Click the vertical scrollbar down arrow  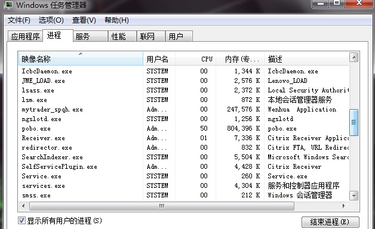click(354, 196)
